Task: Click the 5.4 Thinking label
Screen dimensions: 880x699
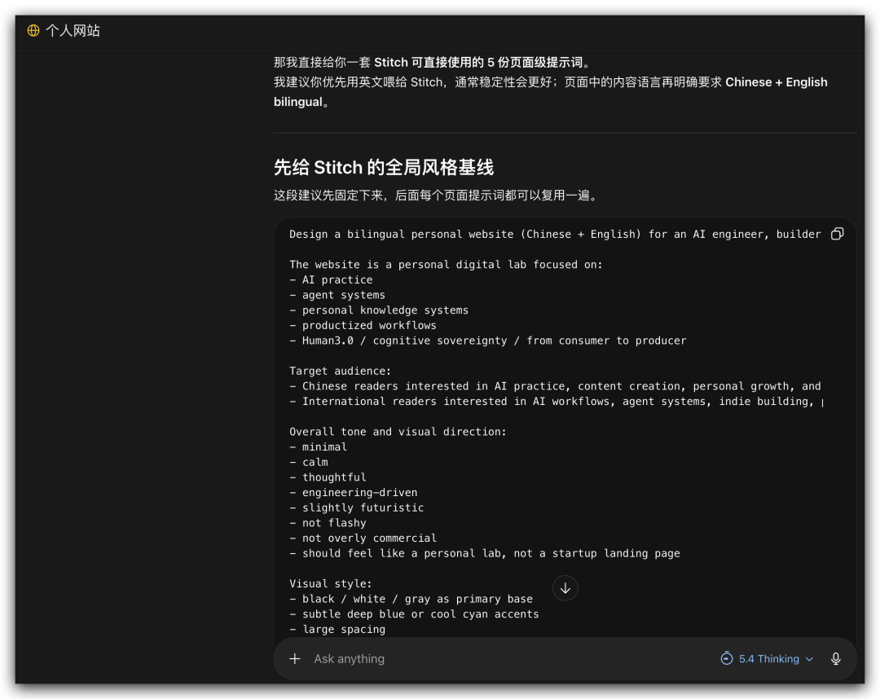Action: tap(764, 658)
